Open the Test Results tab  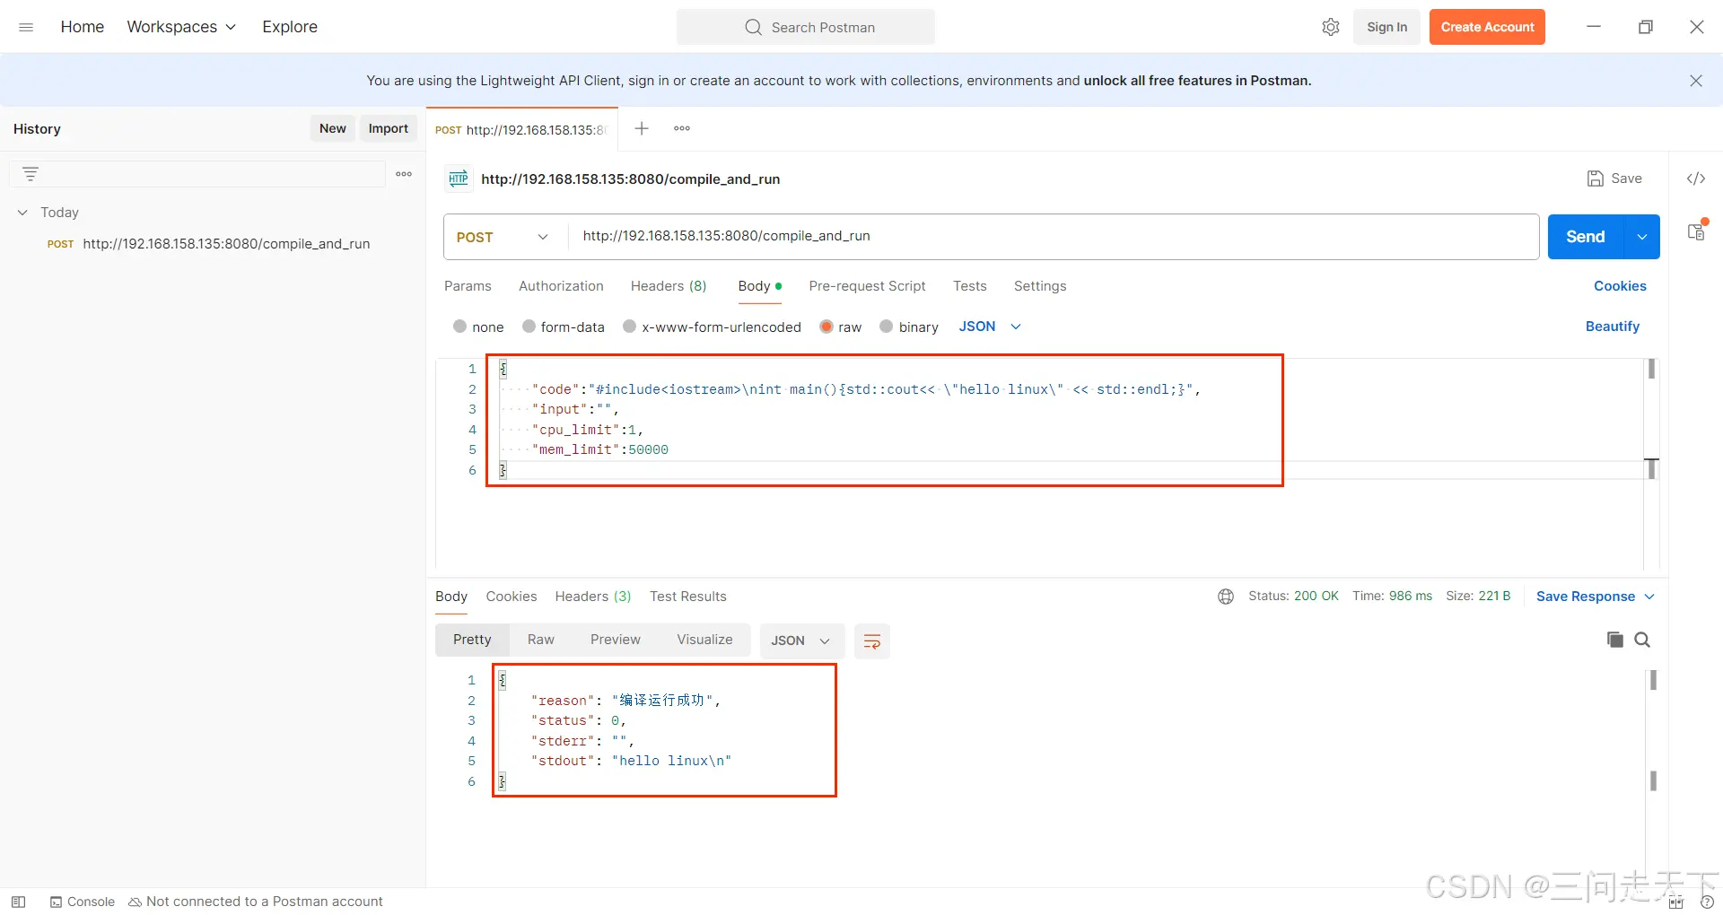click(688, 597)
